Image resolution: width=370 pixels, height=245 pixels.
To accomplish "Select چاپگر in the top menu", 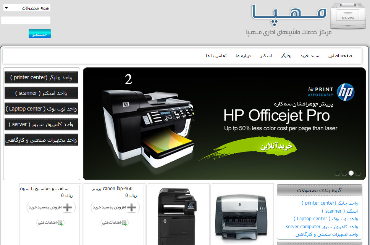I will [x=286, y=56].
